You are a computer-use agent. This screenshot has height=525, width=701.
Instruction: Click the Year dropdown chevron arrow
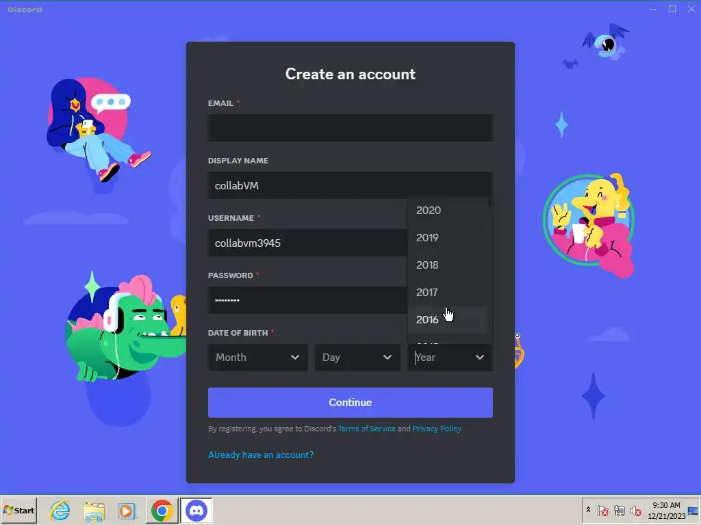point(480,357)
